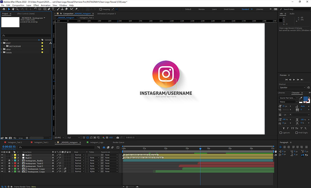Select the Type text tool
311x188 pixels.
pyautogui.click(x=53, y=9)
